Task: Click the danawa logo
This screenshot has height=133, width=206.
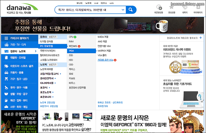Action: coord(22,9)
